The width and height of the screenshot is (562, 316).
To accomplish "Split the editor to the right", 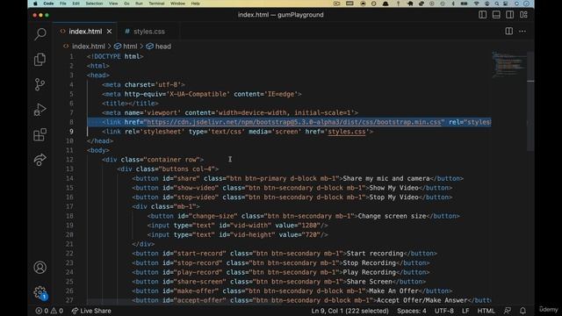I will pos(508,32).
